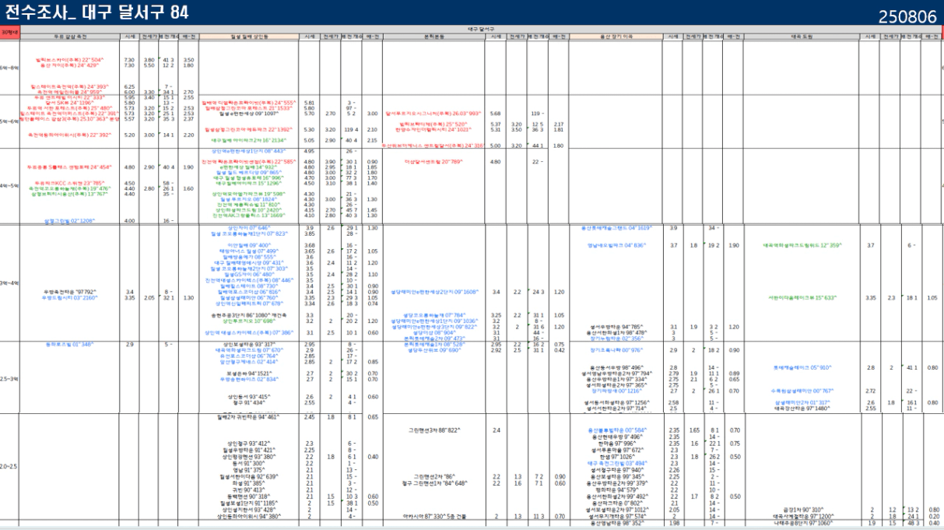Select the 달서 SK뷰 apartment cell
This screenshot has height=530, width=944.
[69, 102]
